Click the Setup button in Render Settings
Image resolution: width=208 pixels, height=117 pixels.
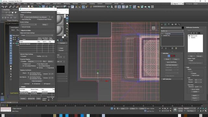pyautogui.click(x=45, y=25)
